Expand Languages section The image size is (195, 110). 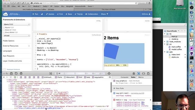coord(7,51)
